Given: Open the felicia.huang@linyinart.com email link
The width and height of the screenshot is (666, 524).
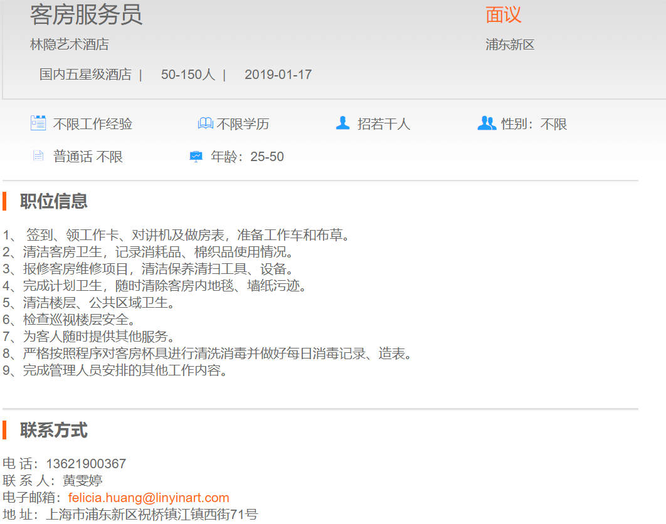Looking at the screenshot, I should (x=149, y=498).
